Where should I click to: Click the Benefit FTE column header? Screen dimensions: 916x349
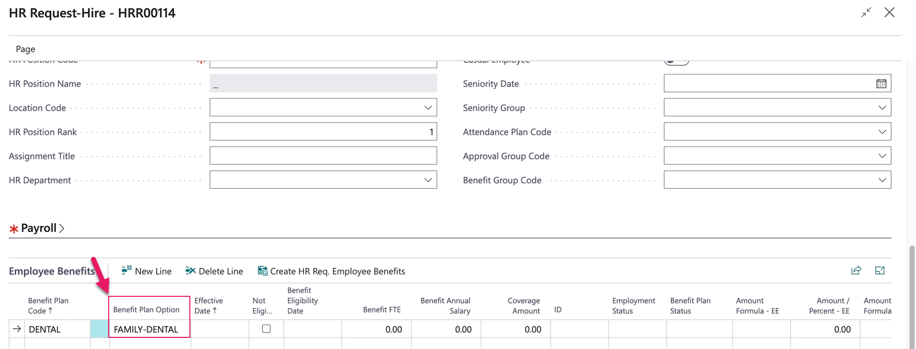(382, 309)
